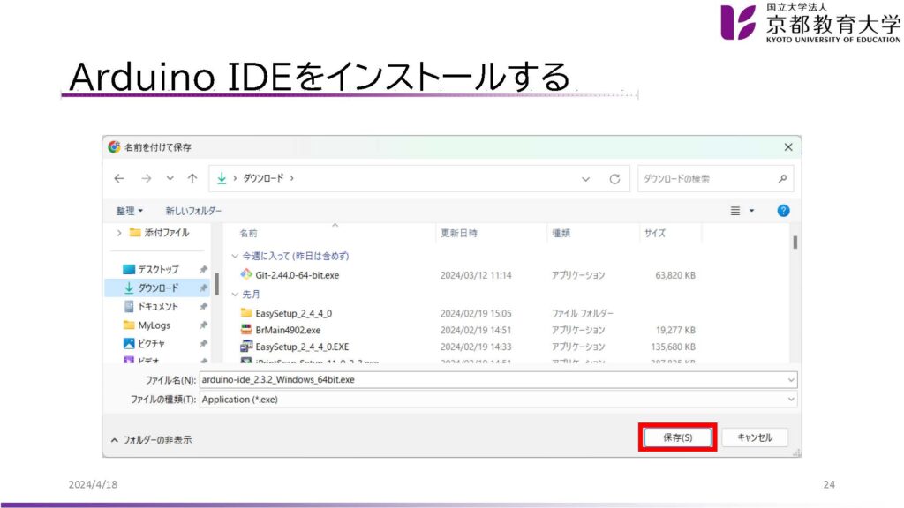Open the 整理 menu
Screen dimensions: 904x508
click(129, 211)
